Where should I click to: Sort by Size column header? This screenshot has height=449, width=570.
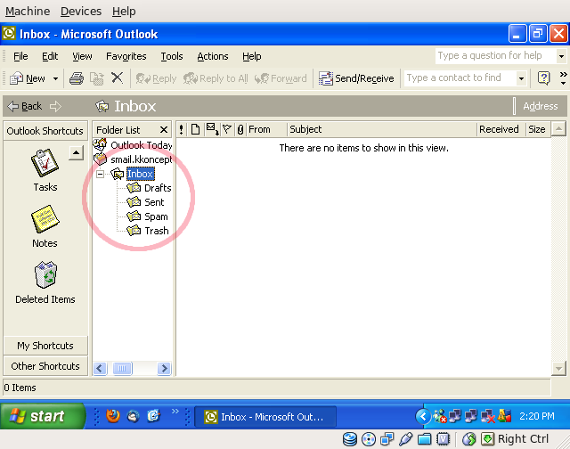point(538,129)
